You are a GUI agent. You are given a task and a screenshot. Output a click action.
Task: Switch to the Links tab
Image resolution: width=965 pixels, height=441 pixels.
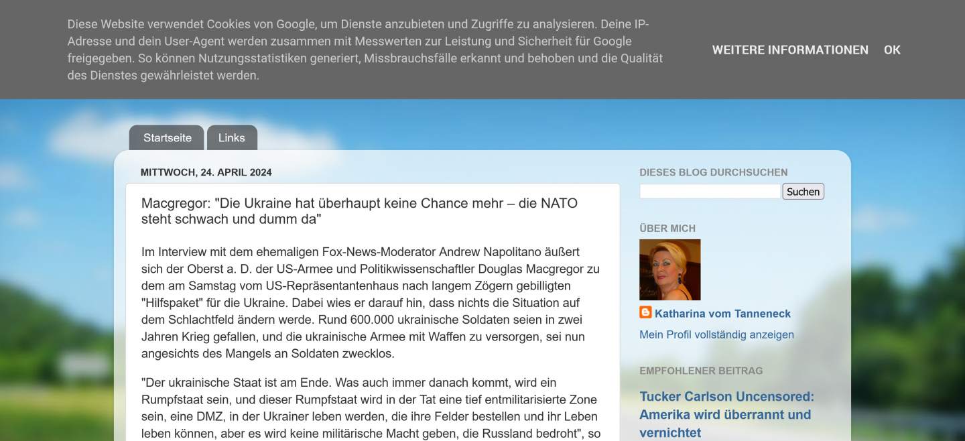coord(232,138)
